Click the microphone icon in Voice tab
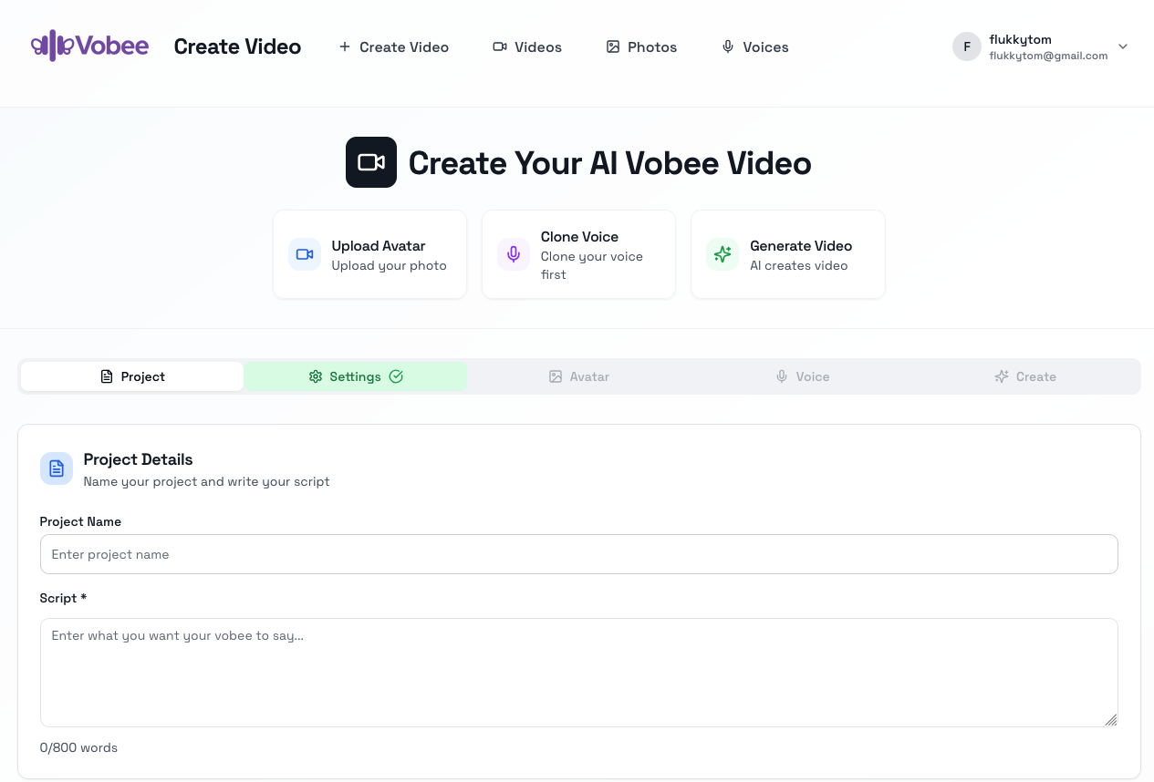The image size is (1154, 782). coord(782,376)
